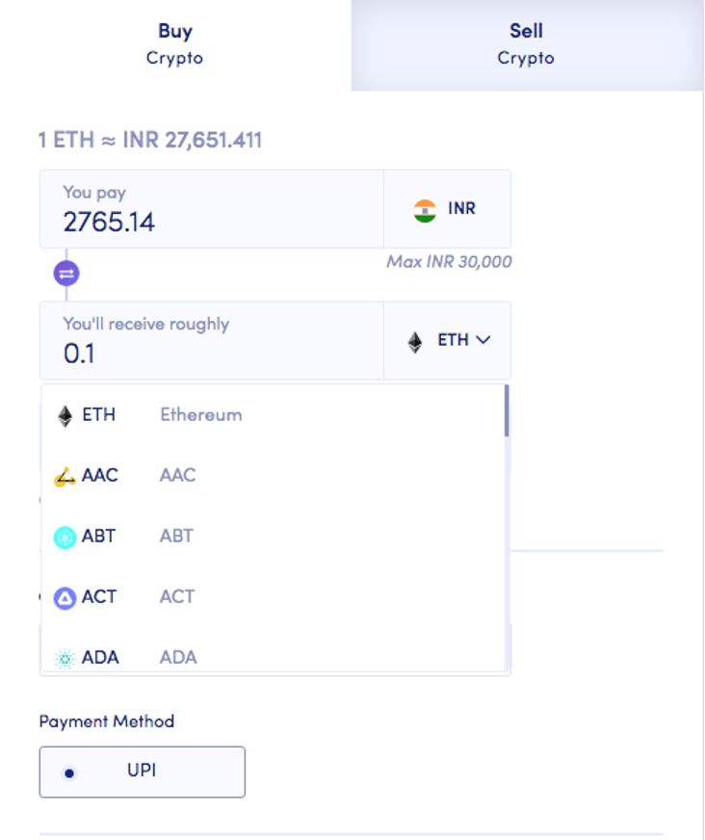Click the ACT coin icon

65,598
